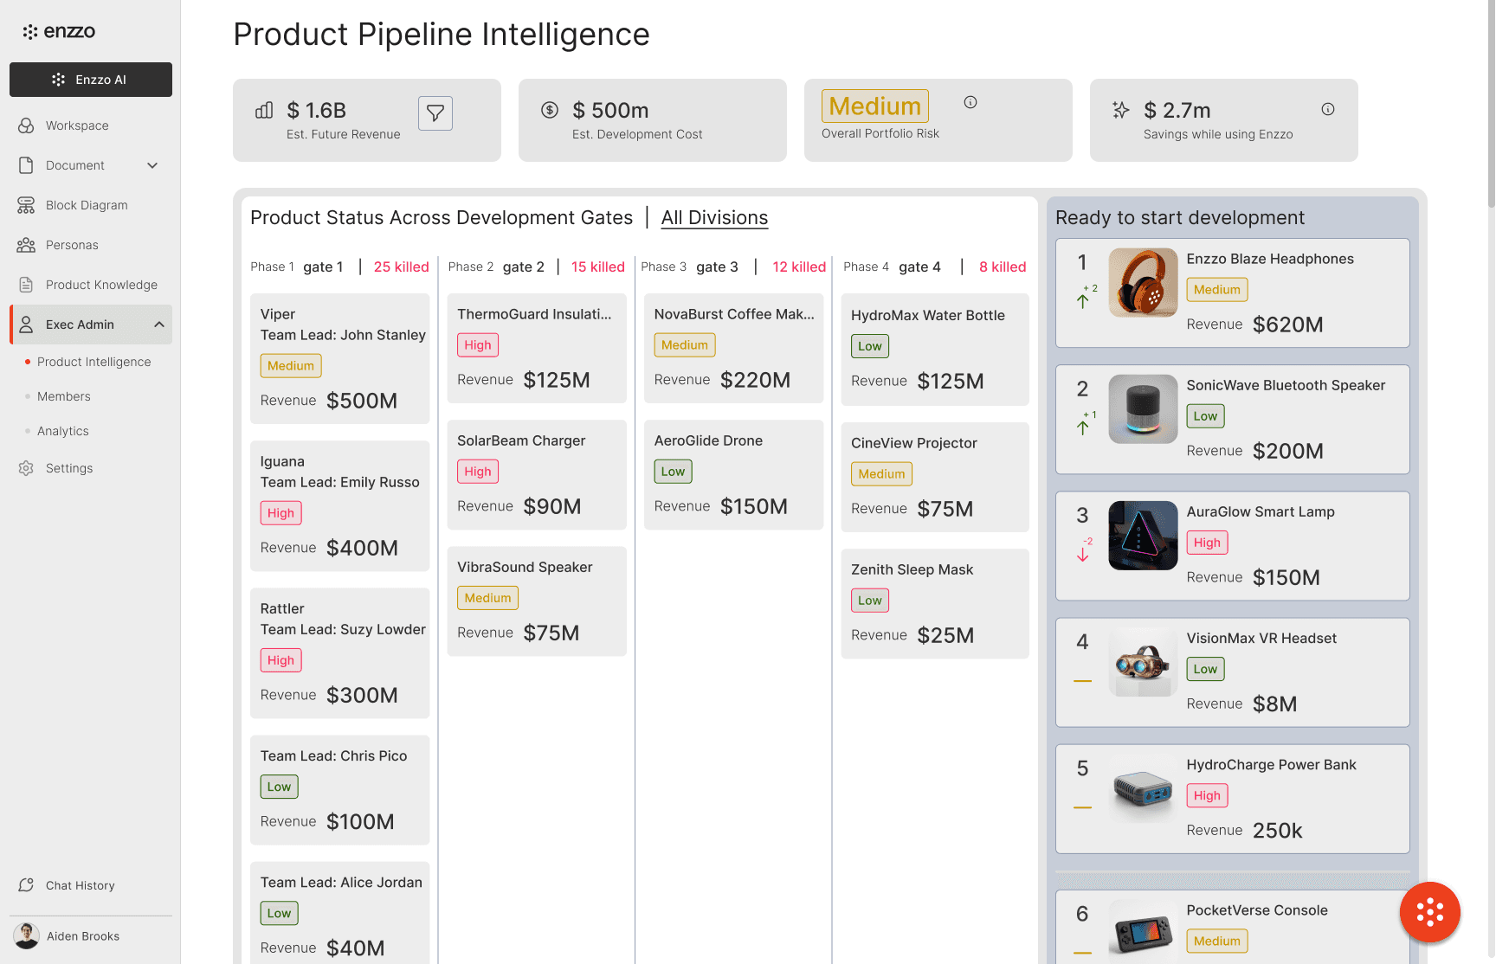
Task: Open the All Divisions selector
Action: click(714, 218)
